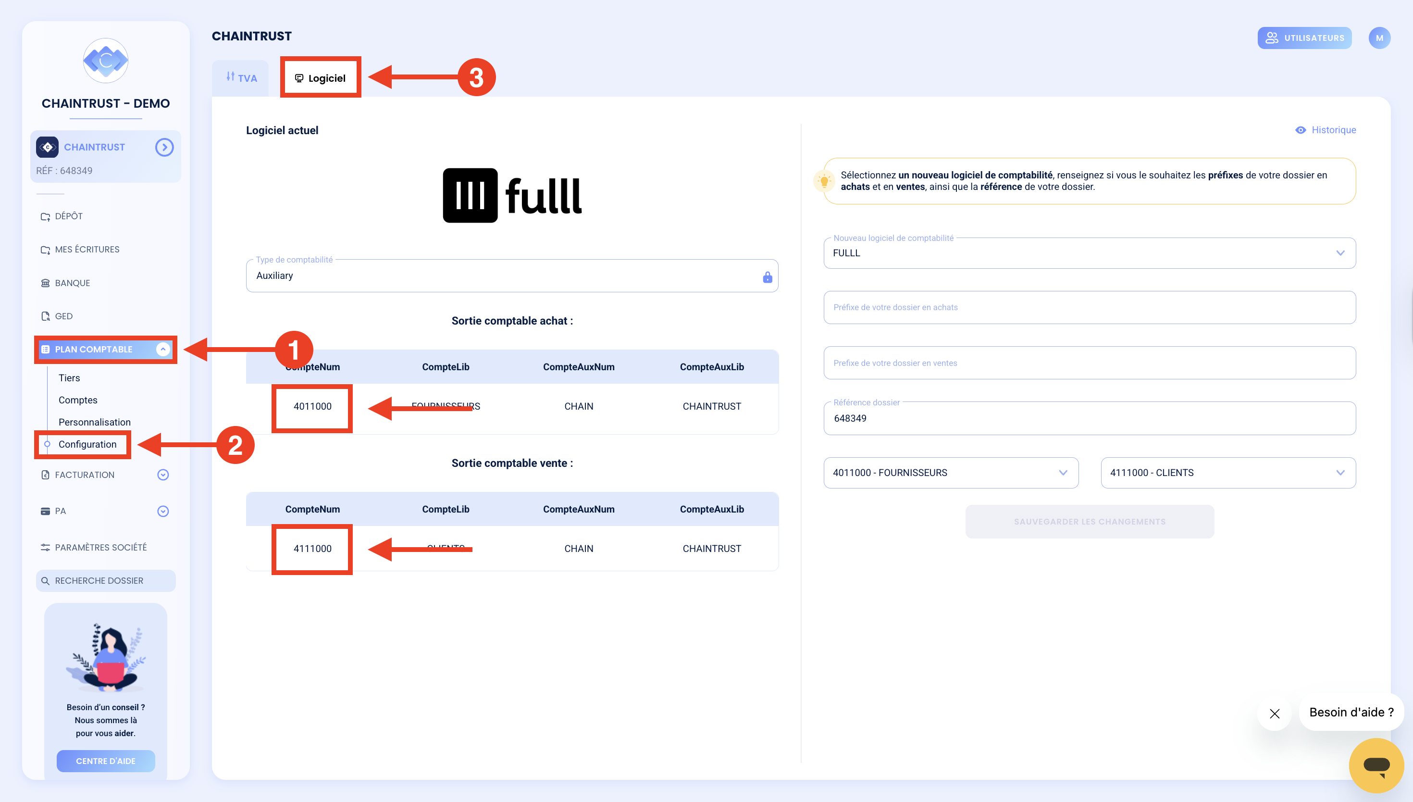Open the UTILISATEURS button
The width and height of the screenshot is (1413, 802).
pos(1304,38)
